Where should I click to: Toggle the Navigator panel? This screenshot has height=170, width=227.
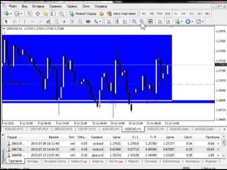coord(45,14)
